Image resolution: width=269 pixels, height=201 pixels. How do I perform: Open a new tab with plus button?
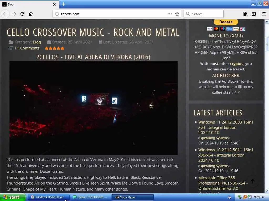pyautogui.click(x=63, y=4)
